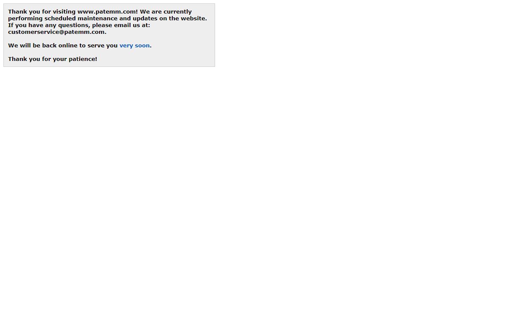Click the customerservice@patemm.com email address
This screenshot has width=508, height=313.
(56, 32)
